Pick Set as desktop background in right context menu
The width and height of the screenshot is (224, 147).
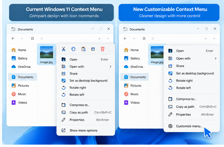pyautogui.click(x=192, y=73)
